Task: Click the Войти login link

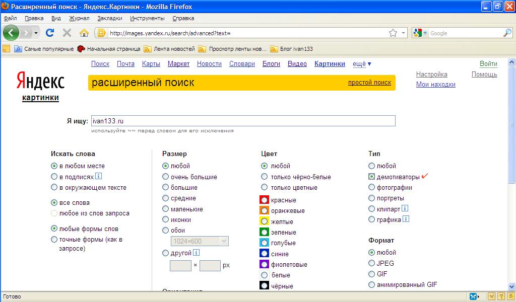Action: 488,64
